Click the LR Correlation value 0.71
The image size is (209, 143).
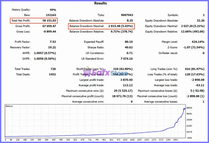[x=130, y=53]
